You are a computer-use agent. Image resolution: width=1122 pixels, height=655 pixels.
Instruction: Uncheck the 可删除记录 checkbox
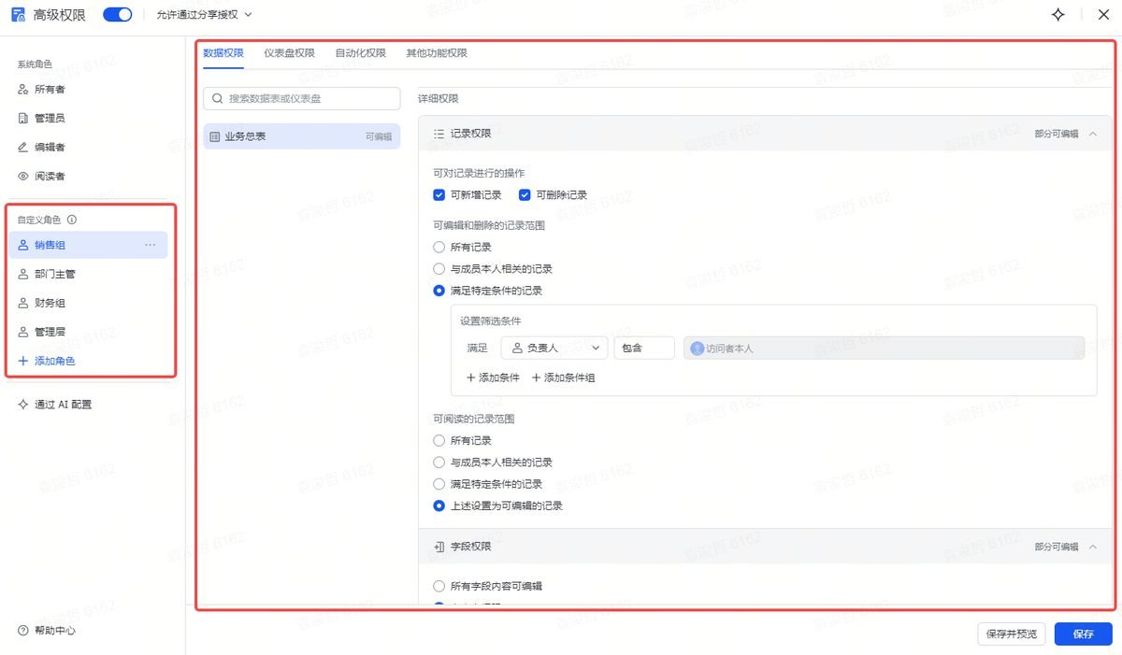point(525,195)
